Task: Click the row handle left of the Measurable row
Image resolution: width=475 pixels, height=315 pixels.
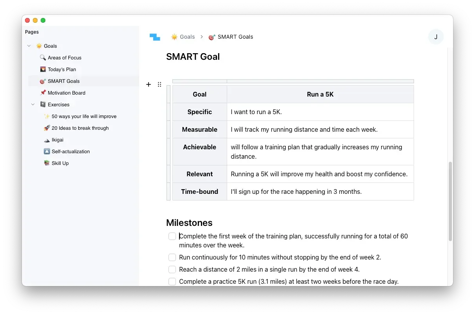Action: point(168,129)
